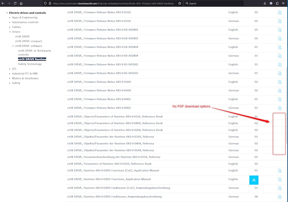The width and height of the screenshot is (288, 202).
Task: Select Safety Technology in the sidebar
Action: click(x=30, y=64)
